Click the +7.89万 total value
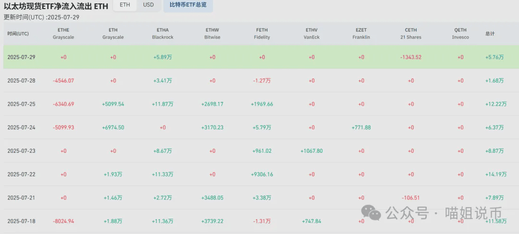The image size is (519, 234). click(x=494, y=198)
